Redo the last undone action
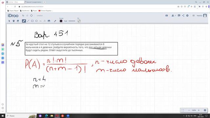The height and width of the screenshot is (118, 210). coord(27,15)
